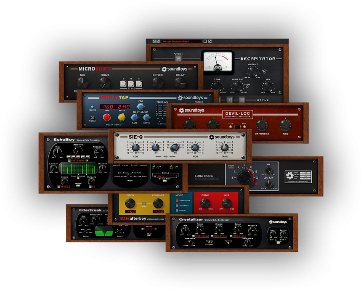Viewport: 361px width, 290px height.
Task: Click the PrimalTap time display 760
Action: [x=108, y=107]
